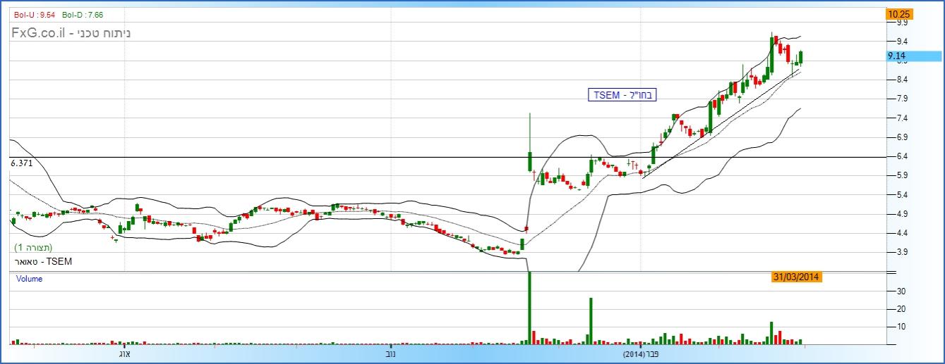Viewport: 945px width, 364px height.
Task: Select the orange 31/03/2014 date tag
Action: tap(797, 277)
